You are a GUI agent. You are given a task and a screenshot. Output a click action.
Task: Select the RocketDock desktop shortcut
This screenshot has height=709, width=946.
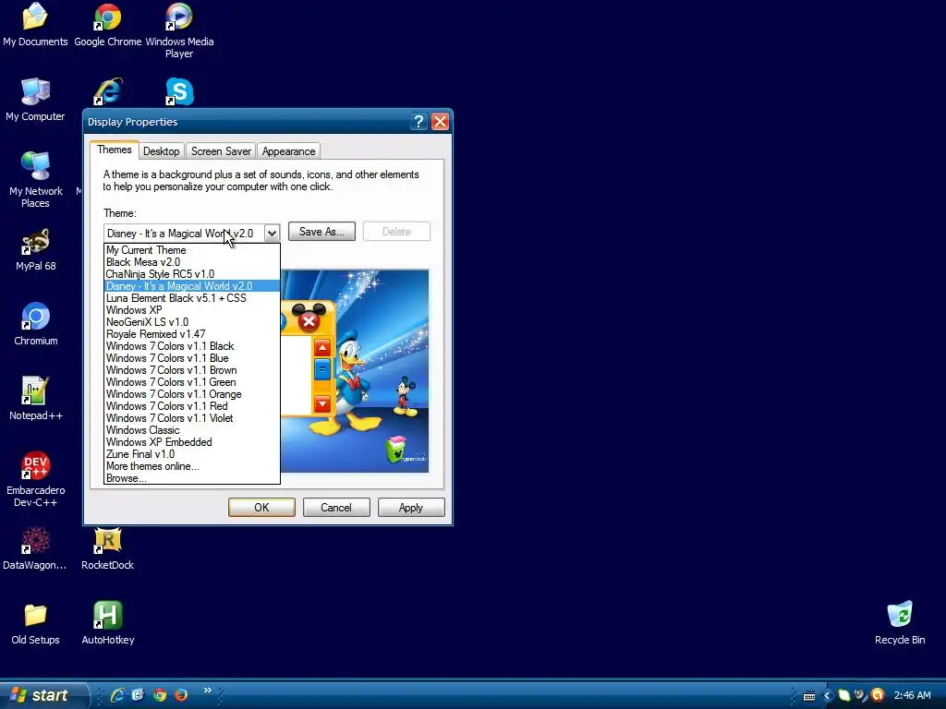[x=107, y=548]
